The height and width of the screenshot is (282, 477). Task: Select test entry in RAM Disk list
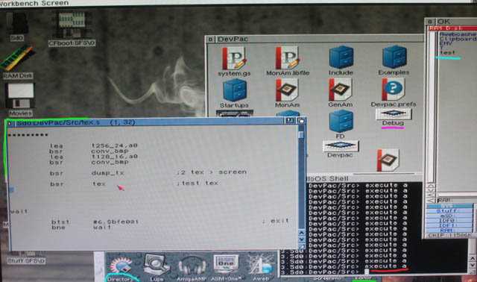pos(447,52)
